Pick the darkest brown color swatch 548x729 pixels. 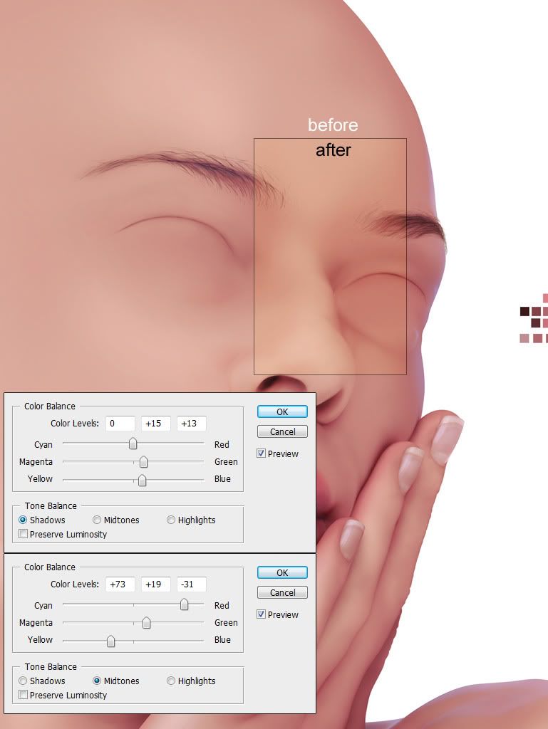click(524, 311)
